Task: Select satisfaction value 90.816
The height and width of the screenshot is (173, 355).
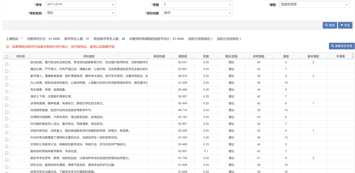Action: [182, 76]
